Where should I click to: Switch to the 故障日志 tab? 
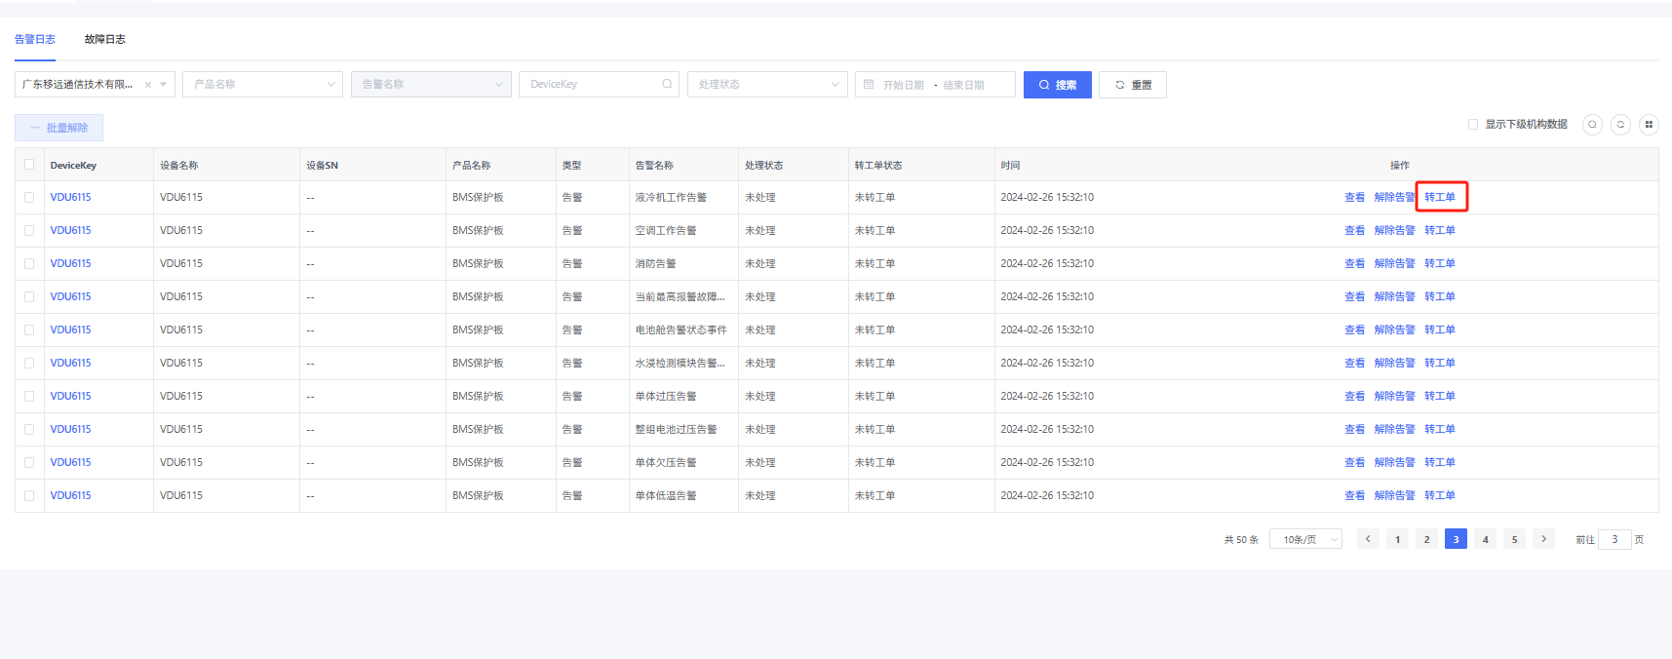pyautogui.click(x=104, y=39)
